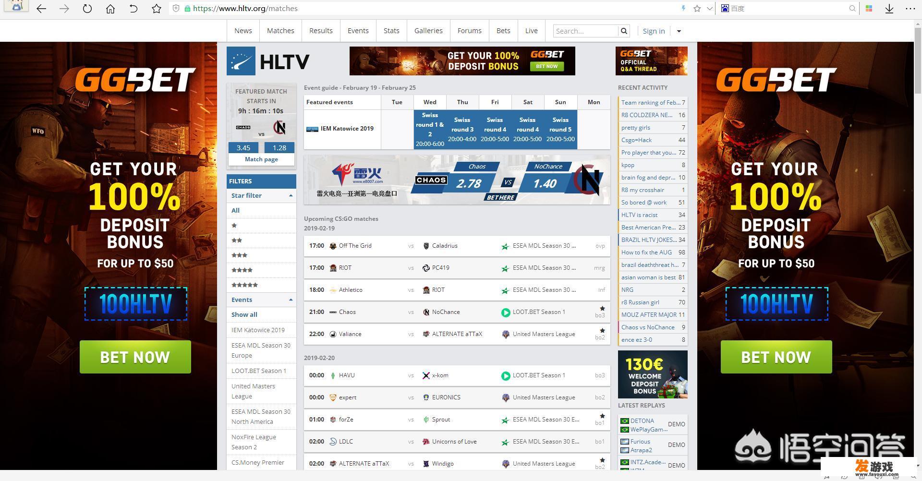Click the page vertical scrollbar thumb

pyautogui.click(x=918, y=60)
